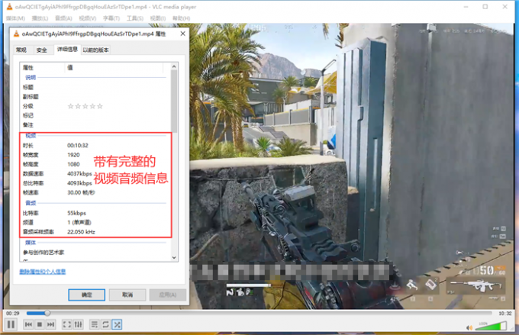Select the 副标题 property row
519x335 pixels.
pos(95,97)
